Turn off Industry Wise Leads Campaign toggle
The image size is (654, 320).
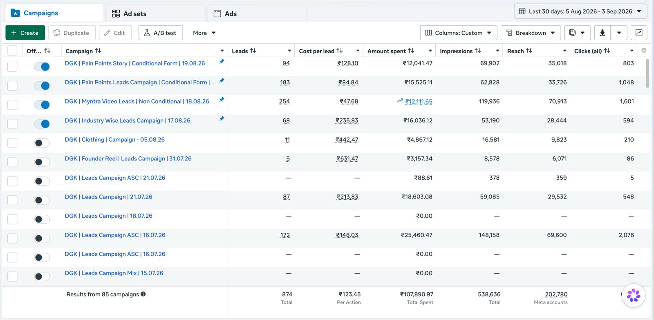[x=42, y=124]
